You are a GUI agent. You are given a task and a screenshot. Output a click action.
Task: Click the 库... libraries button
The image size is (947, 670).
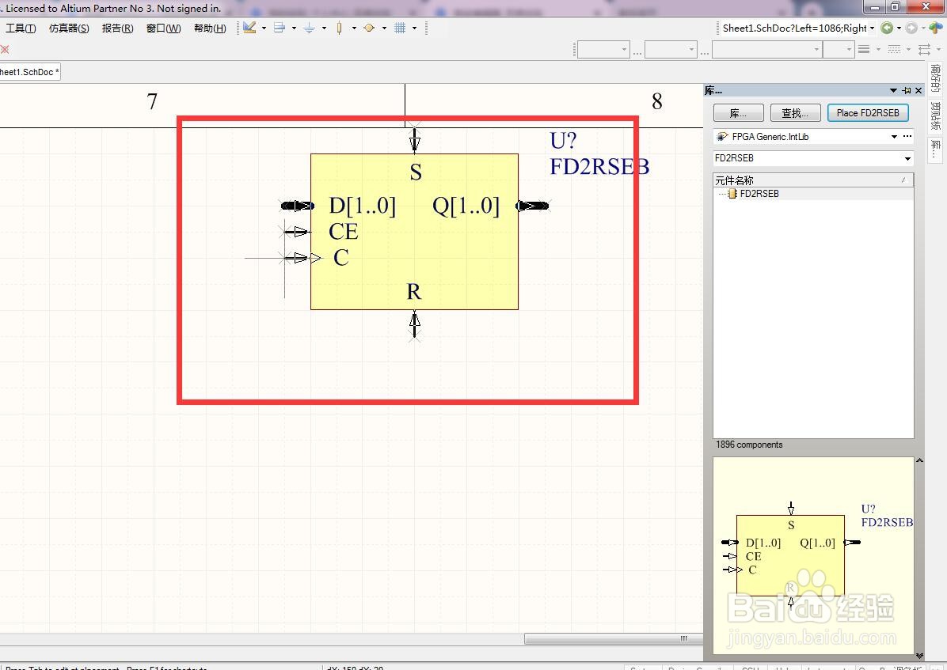click(738, 113)
